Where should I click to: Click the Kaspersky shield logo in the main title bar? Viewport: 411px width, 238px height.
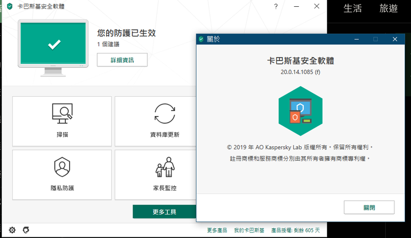10,6
